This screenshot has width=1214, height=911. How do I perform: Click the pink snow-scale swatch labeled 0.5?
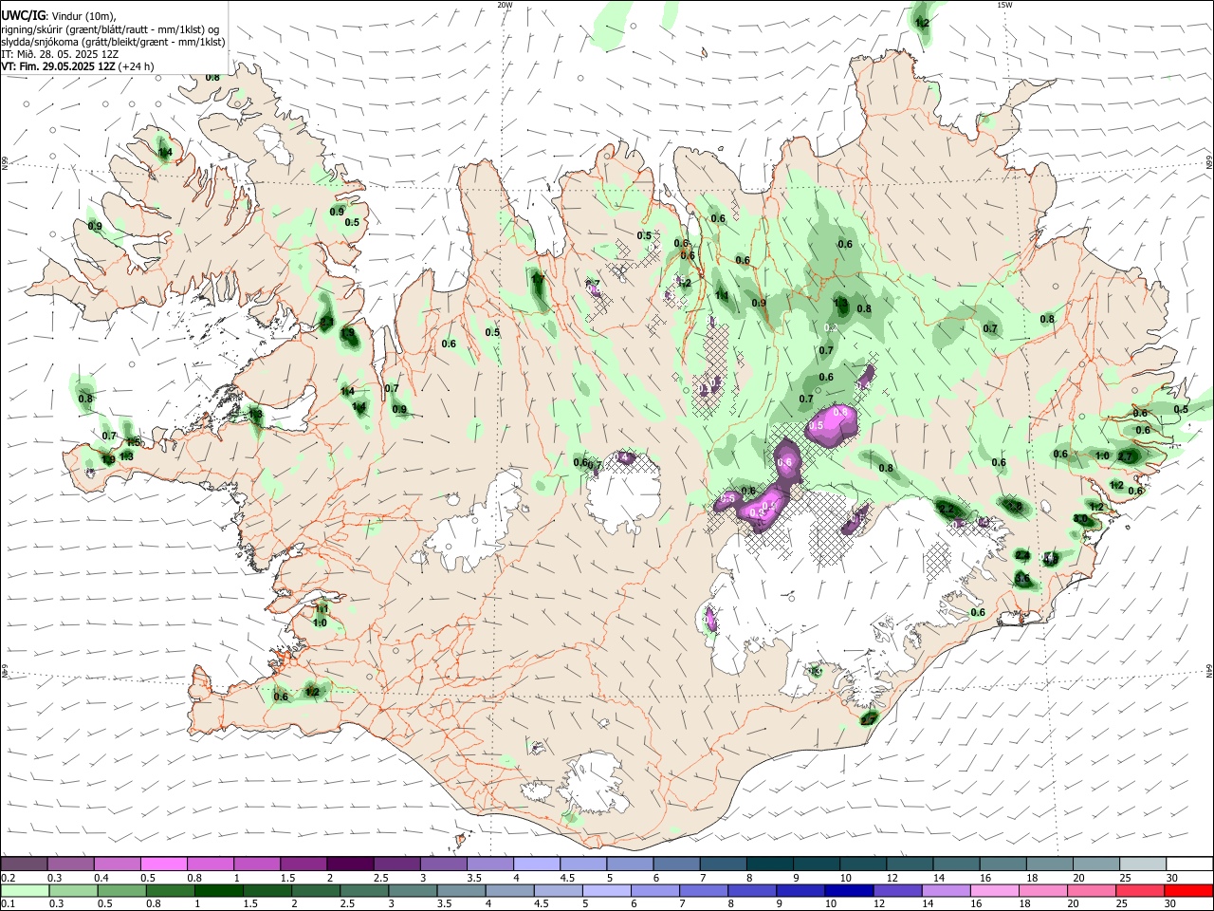(x=163, y=864)
